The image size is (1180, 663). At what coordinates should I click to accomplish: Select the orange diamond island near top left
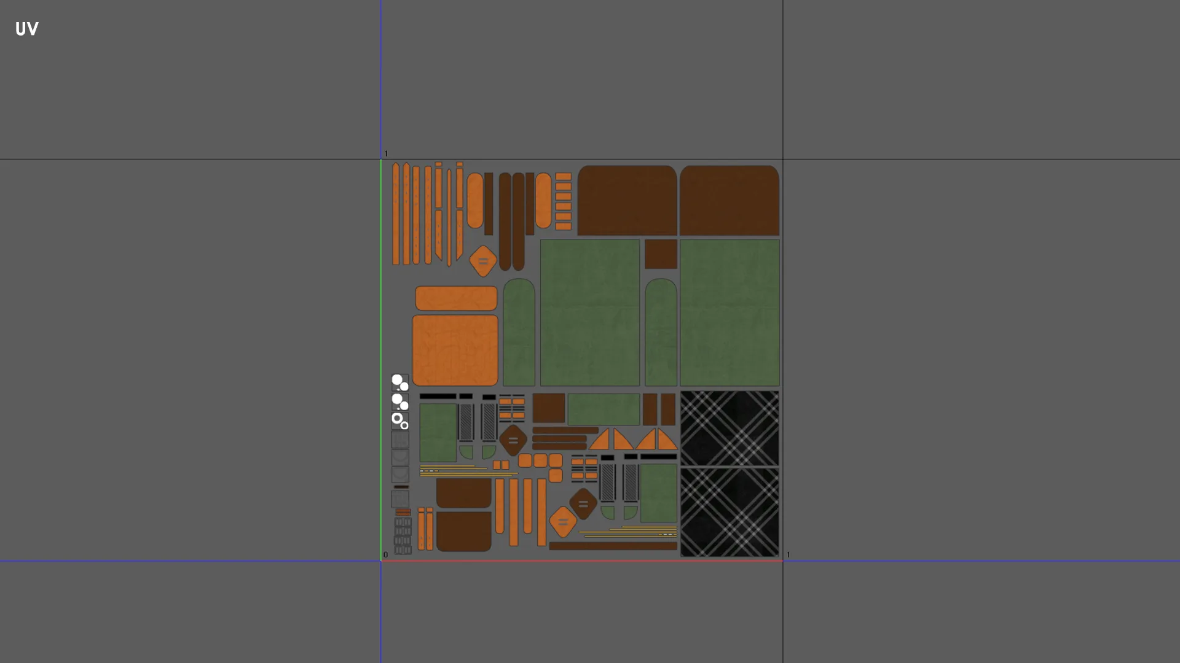[x=483, y=261]
